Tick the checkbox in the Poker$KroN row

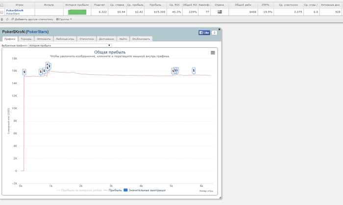(x=2, y=12)
